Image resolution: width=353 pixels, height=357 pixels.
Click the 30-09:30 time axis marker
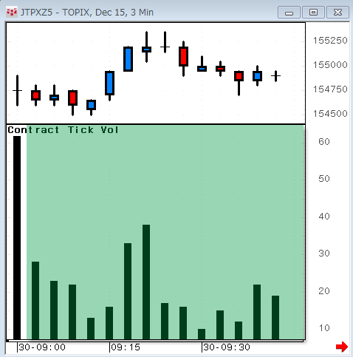[x=226, y=347]
